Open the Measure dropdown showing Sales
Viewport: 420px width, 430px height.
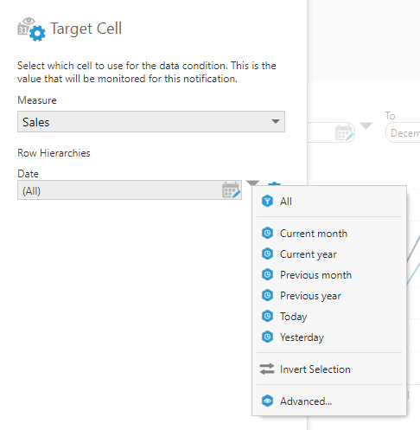(x=151, y=122)
